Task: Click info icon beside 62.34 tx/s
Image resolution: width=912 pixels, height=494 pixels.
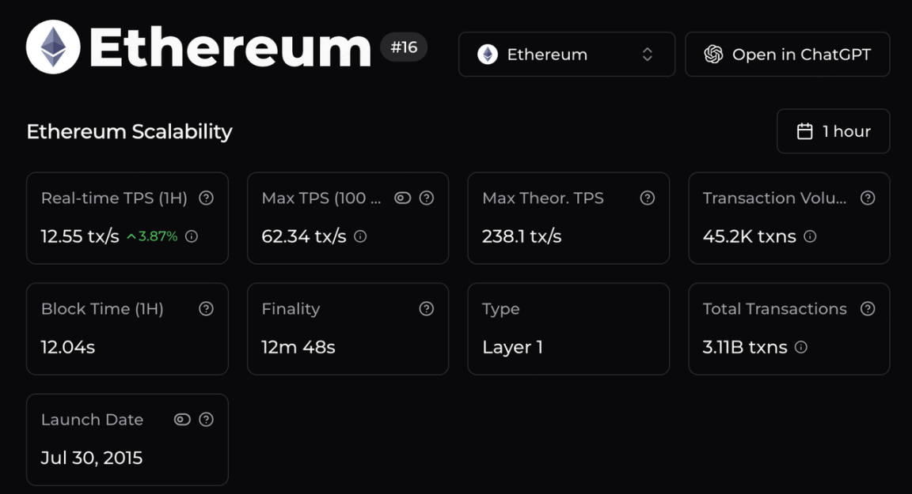Action: 360,236
